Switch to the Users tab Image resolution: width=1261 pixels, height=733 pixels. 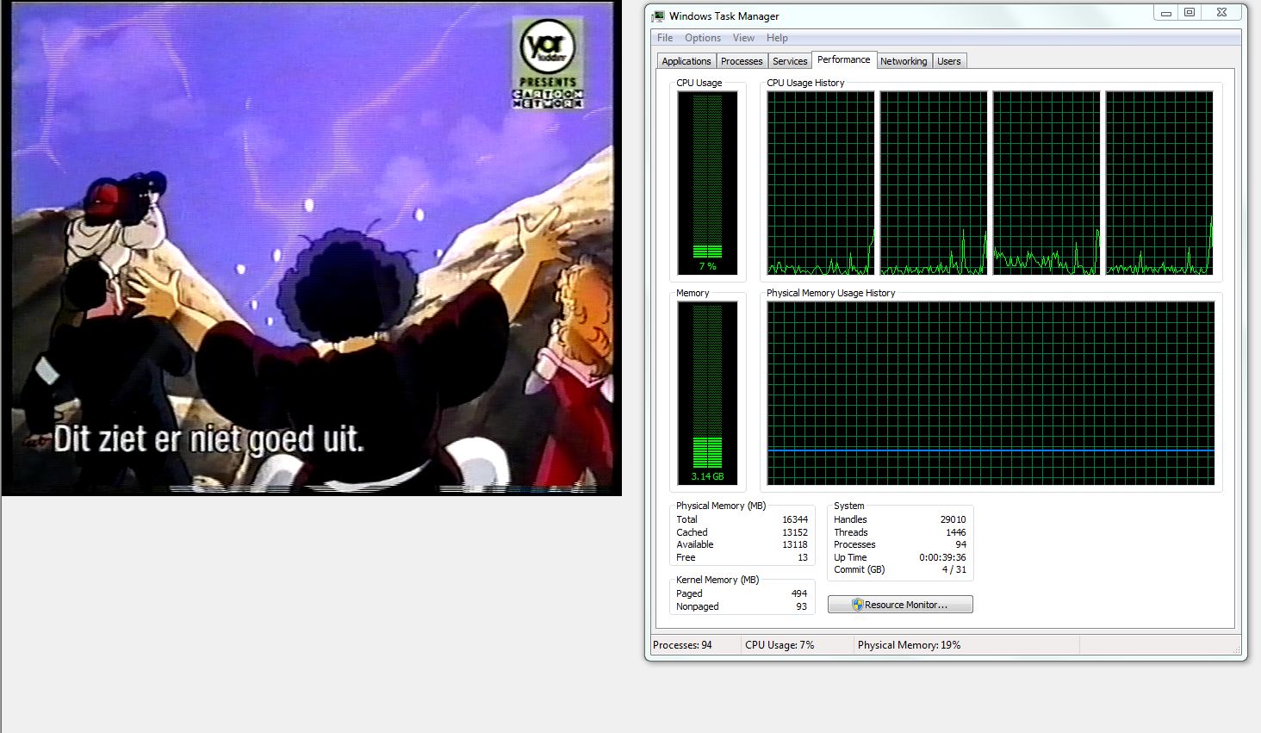pyautogui.click(x=949, y=61)
